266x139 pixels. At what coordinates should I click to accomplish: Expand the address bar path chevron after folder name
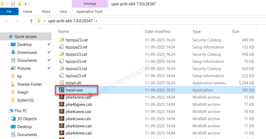point(96,21)
